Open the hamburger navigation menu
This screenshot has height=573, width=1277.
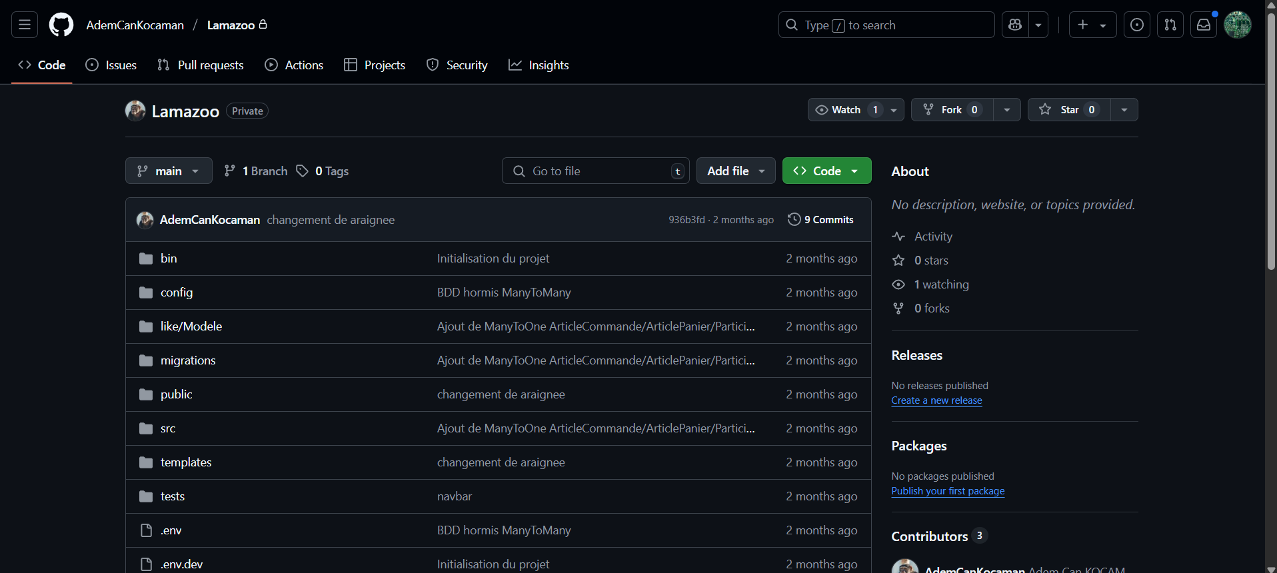25,25
